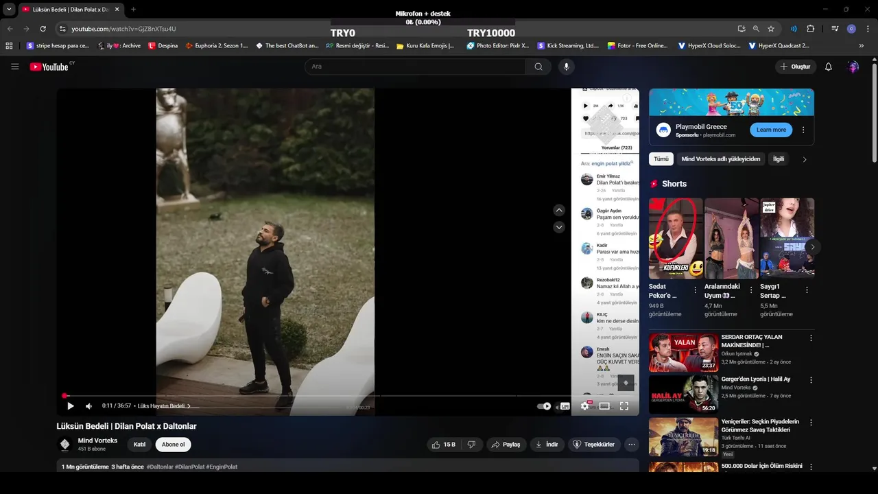Expand the Lüks Hayatın Bedeli chapter chevron
The width and height of the screenshot is (878, 494).
point(189,406)
